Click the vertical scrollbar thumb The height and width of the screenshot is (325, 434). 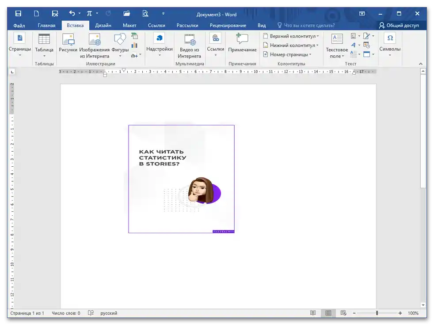[x=423, y=131]
